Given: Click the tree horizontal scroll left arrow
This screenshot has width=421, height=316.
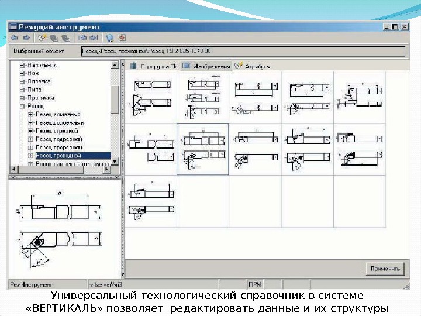Looking at the screenshot, I should point(13,169).
